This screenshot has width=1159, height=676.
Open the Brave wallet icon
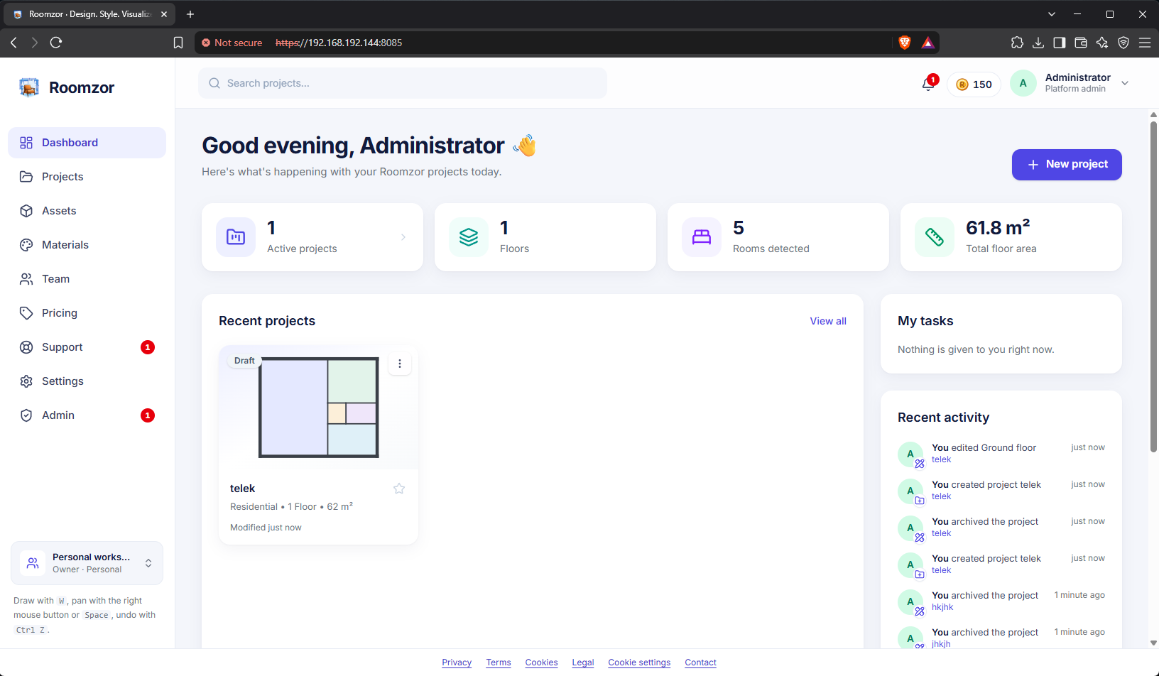pyautogui.click(x=1081, y=43)
